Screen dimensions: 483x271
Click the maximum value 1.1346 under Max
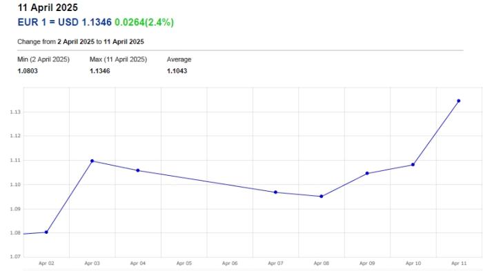click(x=100, y=71)
